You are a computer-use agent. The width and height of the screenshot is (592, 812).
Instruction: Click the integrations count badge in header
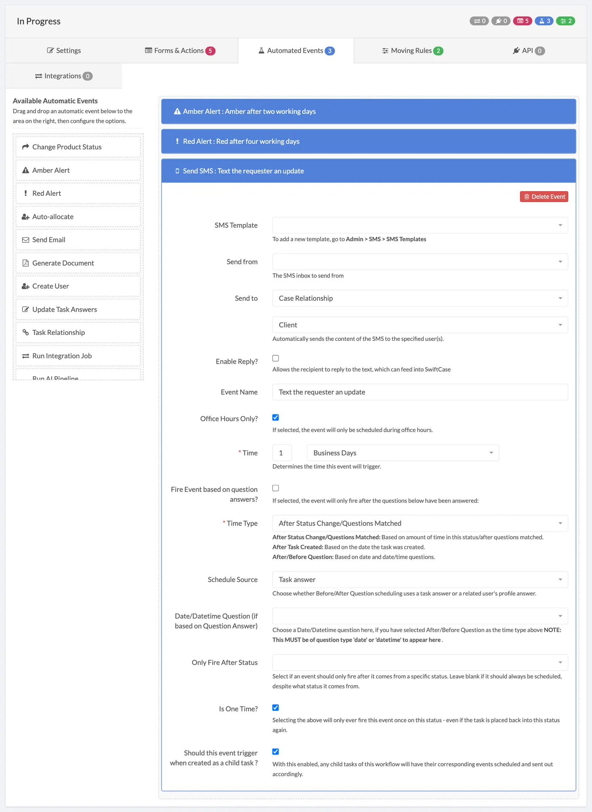480,21
